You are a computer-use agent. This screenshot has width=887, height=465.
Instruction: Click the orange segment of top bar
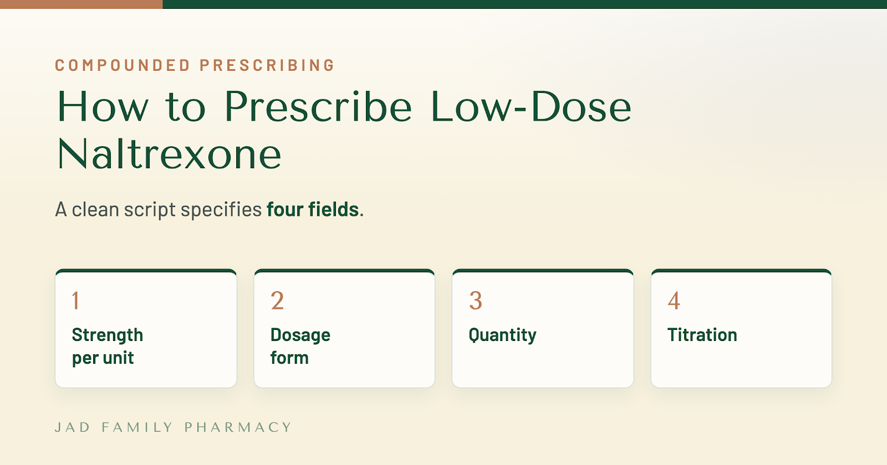point(81,4)
